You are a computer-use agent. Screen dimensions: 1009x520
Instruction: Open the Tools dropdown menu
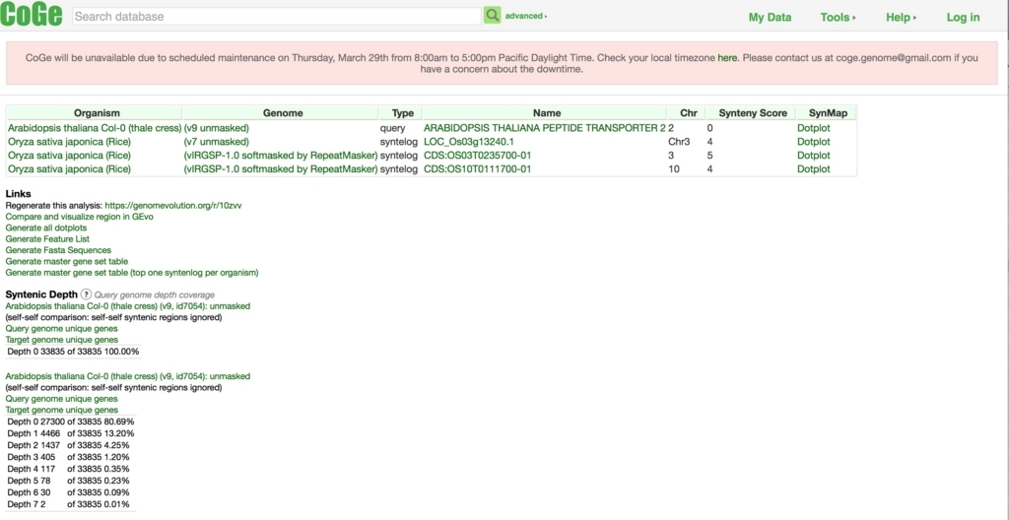tap(838, 18)
